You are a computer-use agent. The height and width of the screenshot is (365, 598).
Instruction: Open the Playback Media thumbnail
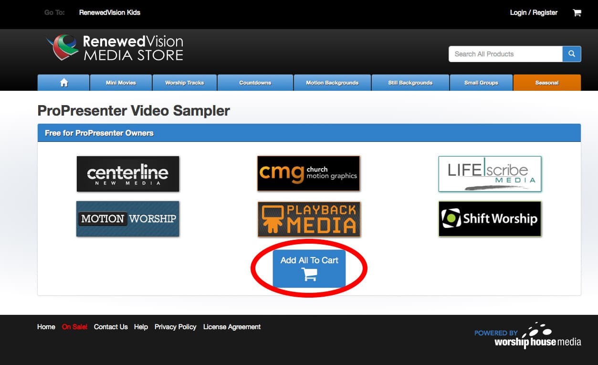pyautogui.click(x=309, y=219)
